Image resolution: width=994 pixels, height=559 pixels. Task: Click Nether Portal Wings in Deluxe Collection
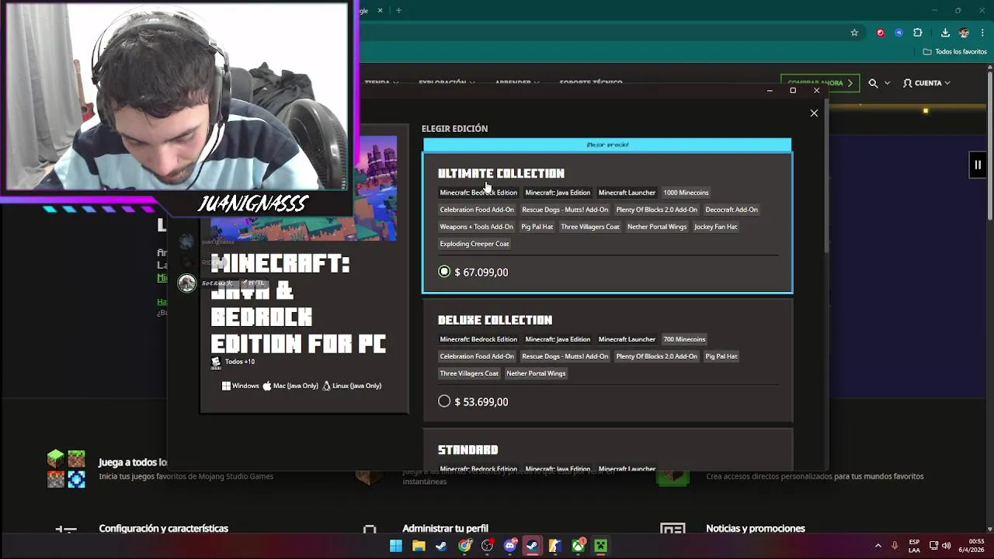536,373
